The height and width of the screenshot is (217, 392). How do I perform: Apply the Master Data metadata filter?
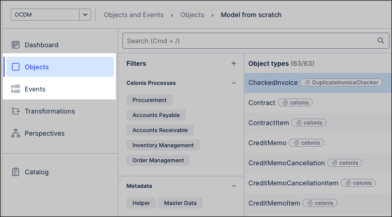[x=180, y=203]
